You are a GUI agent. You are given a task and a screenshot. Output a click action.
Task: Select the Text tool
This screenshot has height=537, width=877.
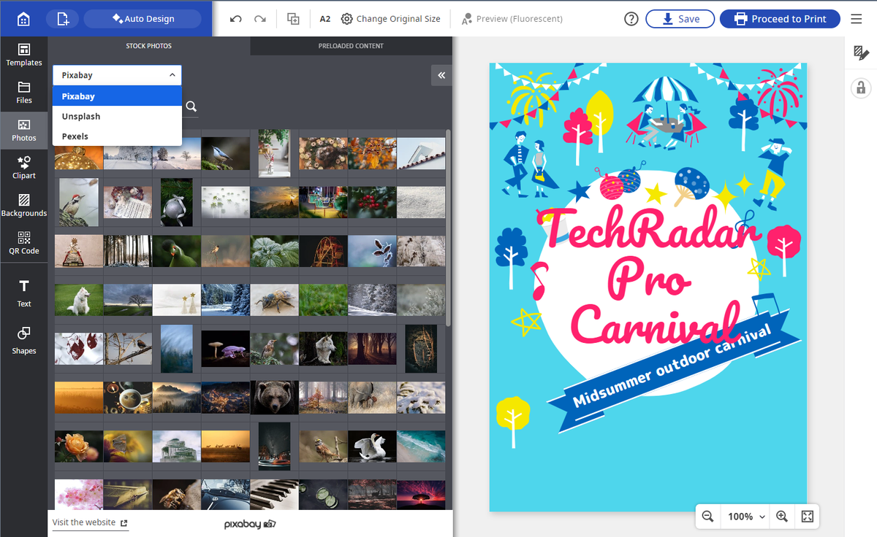[x=24, y=290]
